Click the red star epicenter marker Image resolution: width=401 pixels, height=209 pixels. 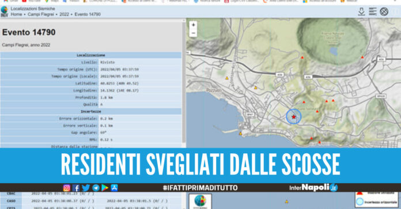click(x=294, y=117)
